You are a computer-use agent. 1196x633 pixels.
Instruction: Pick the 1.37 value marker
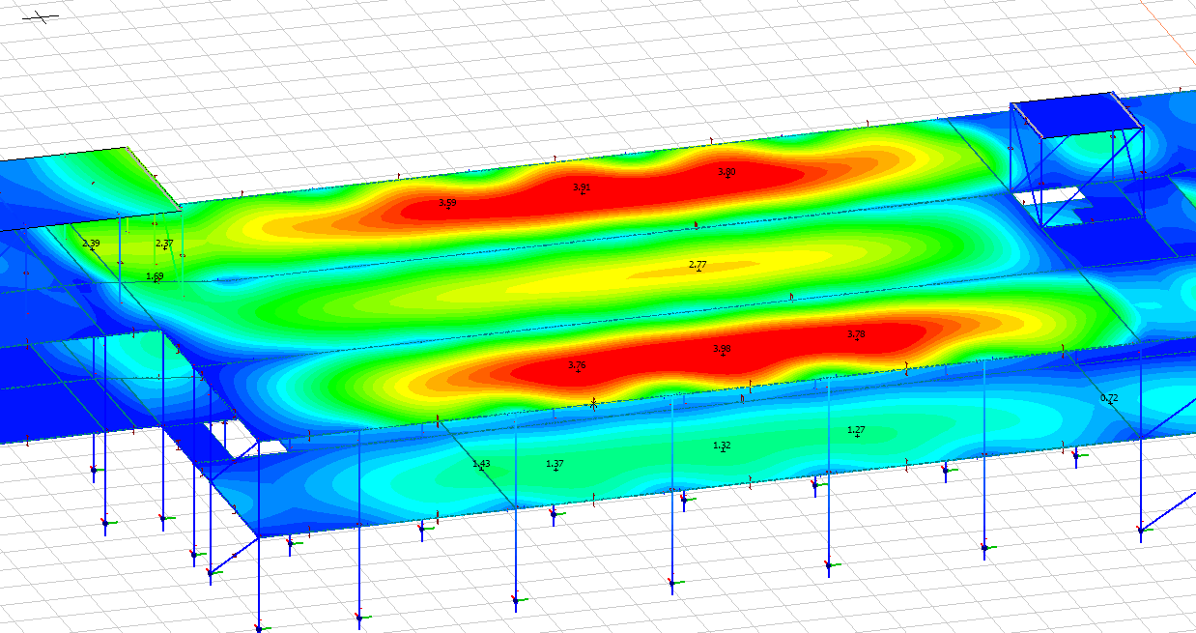555,464
